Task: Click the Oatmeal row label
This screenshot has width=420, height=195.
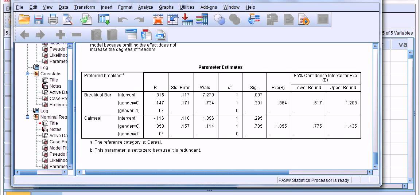Action: pos(93,118)
